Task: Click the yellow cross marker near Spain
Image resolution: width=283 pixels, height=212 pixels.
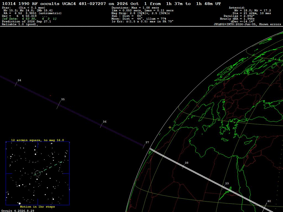Action: pyautogui.click(x=170, y=127)
